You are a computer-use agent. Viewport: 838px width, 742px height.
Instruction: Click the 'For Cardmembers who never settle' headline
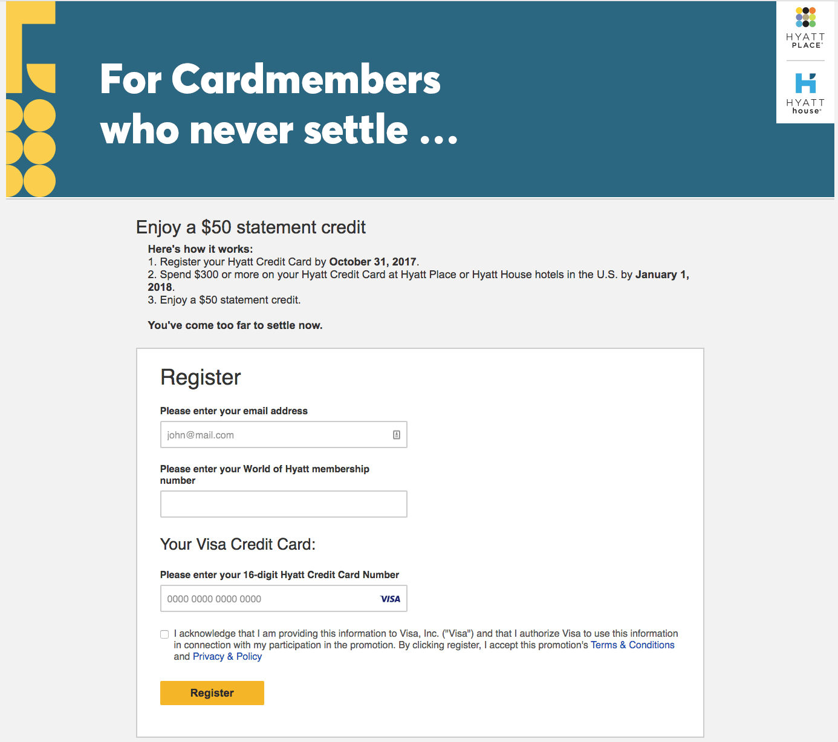click(279, 104)
